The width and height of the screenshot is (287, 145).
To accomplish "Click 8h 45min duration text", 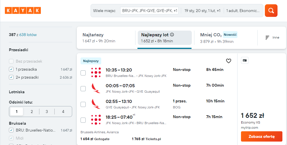I will [x=215, y=70].
